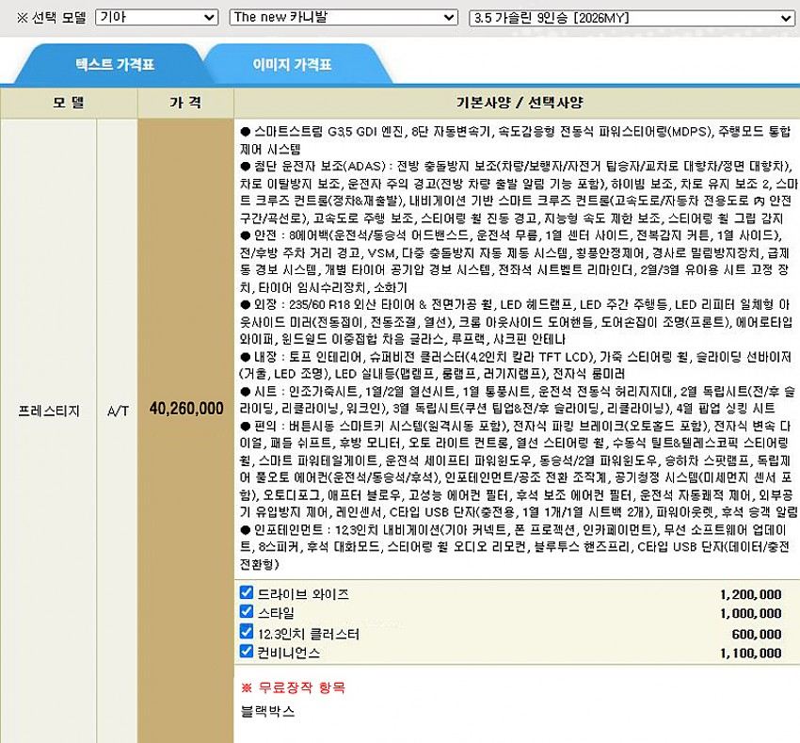This screenshot has height=743, width=800.
Task: Click the 1,100,000 option price
Action: pyautogui.click(x=749, y=654)
